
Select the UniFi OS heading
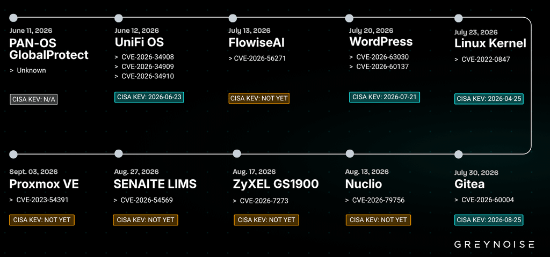[x=139, y=42]
